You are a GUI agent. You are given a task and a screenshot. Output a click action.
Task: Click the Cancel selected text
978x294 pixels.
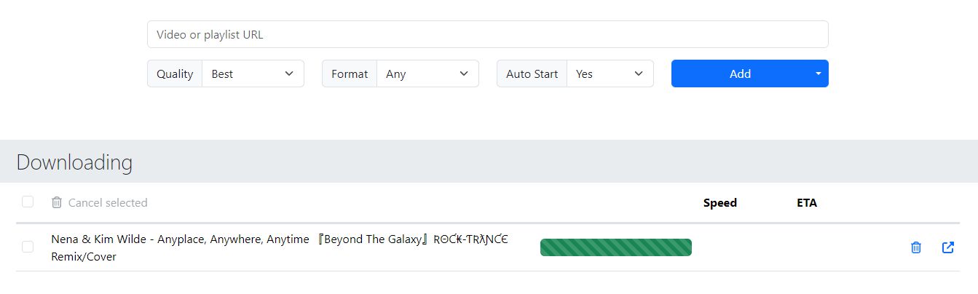(x=108, y=203)
